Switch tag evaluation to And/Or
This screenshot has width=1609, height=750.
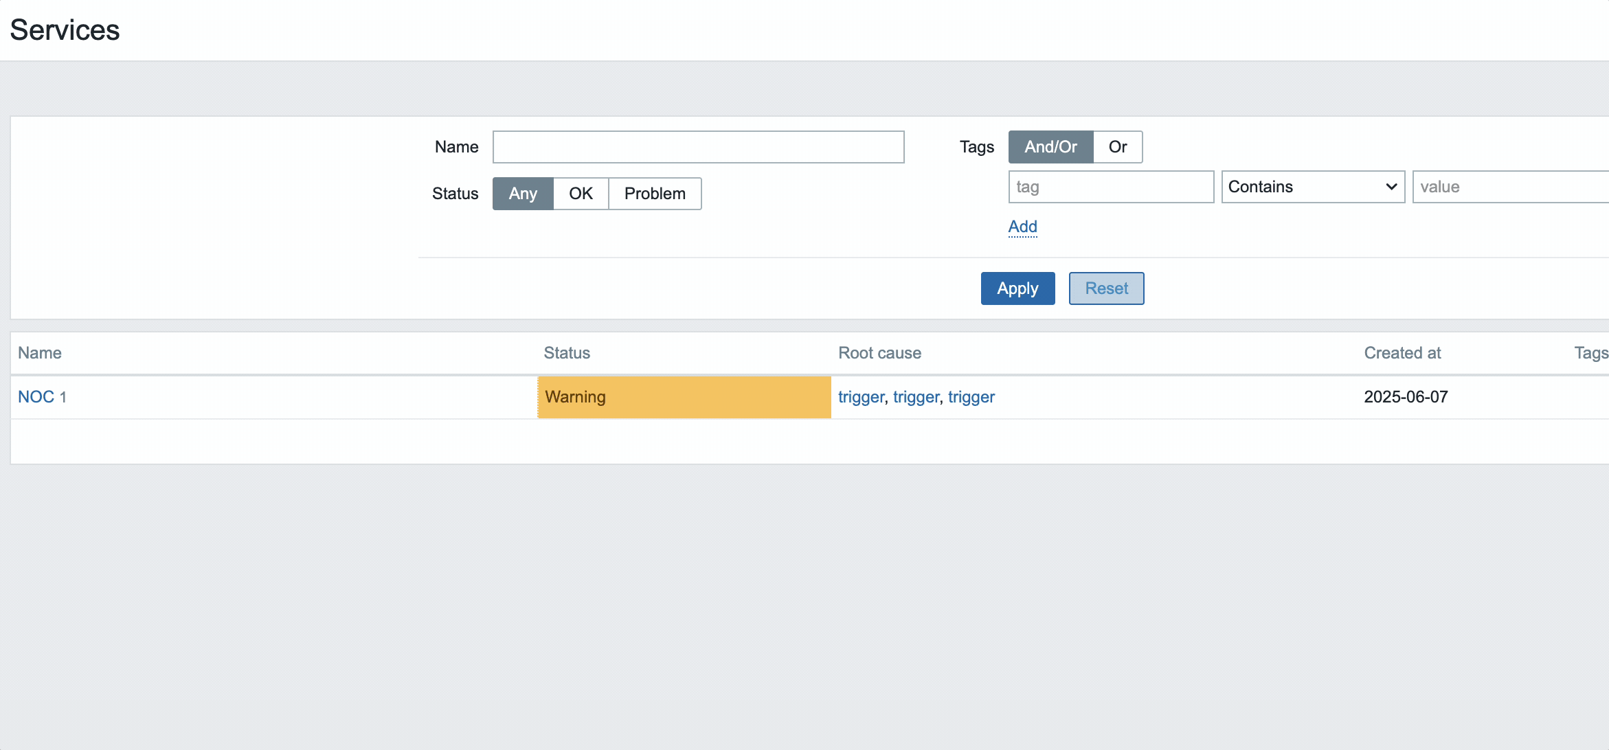[x=1050, y=147]
